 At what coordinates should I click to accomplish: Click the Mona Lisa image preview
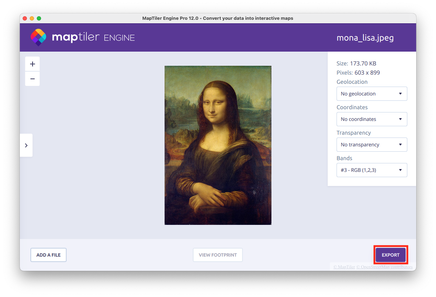coord(218,145)
